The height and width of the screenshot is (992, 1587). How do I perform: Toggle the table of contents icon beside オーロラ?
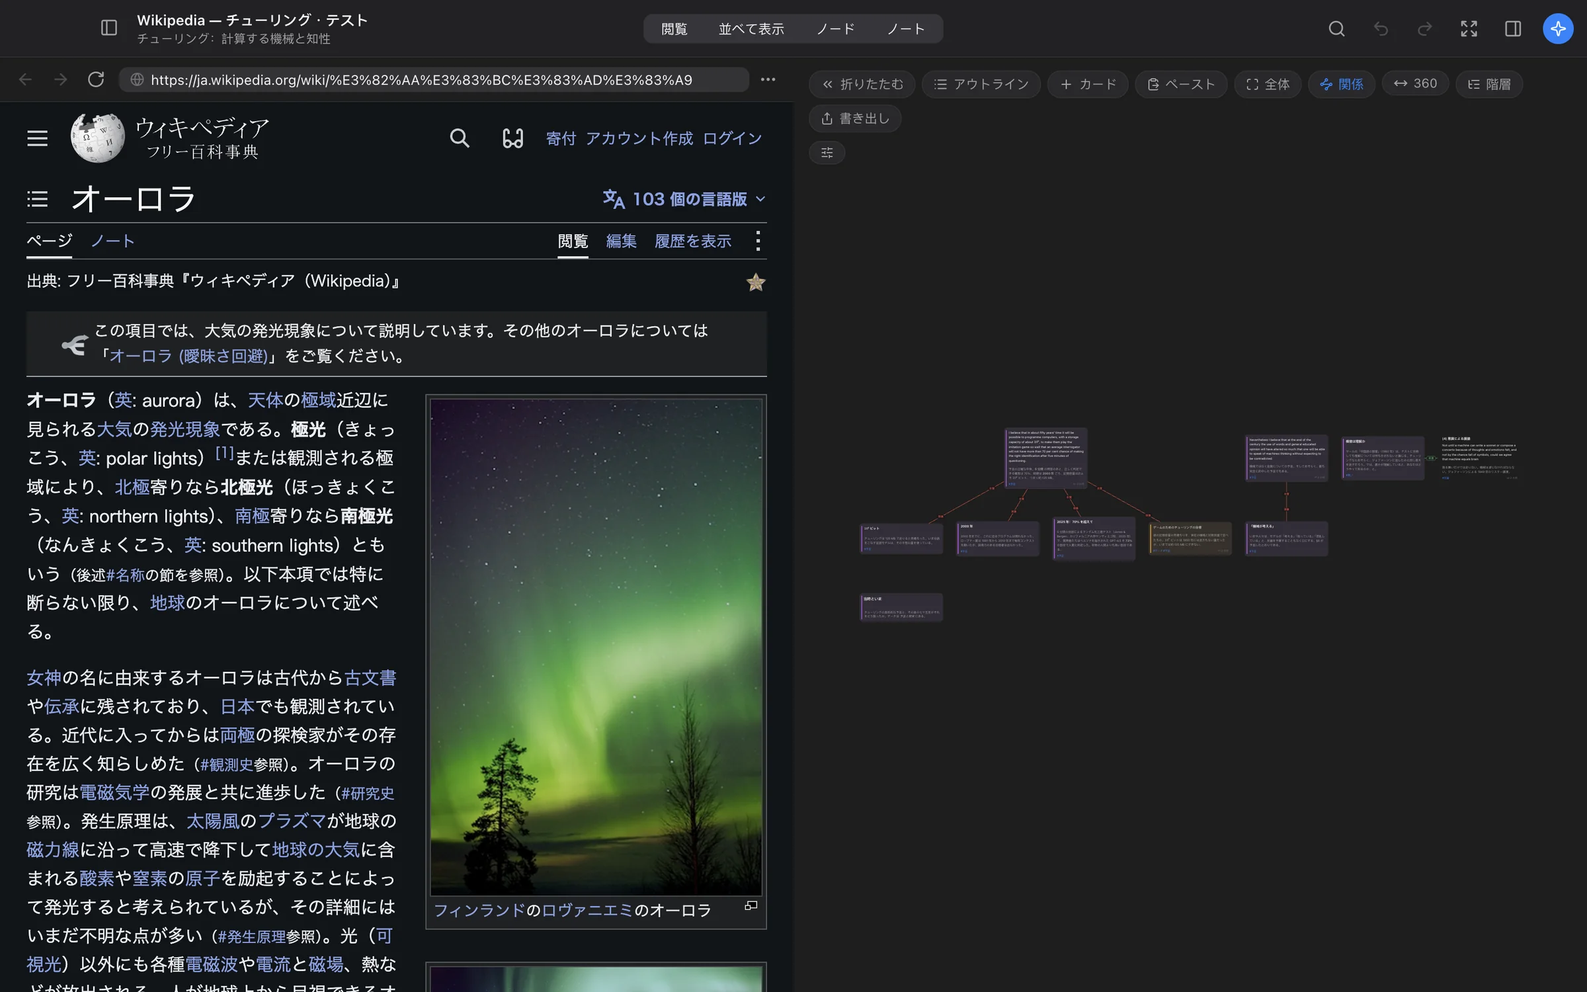point(37,199)
